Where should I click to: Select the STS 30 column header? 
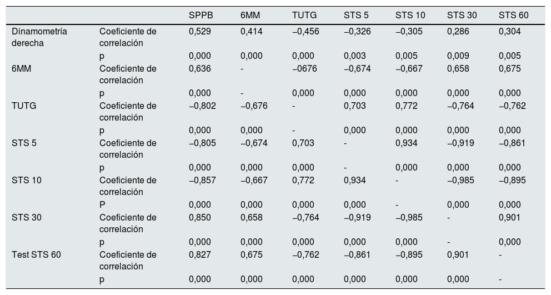click(x=462, y=16)
